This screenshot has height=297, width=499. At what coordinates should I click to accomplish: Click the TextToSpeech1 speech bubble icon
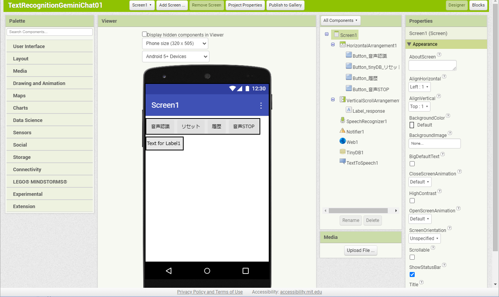click(x=343, y=162)
